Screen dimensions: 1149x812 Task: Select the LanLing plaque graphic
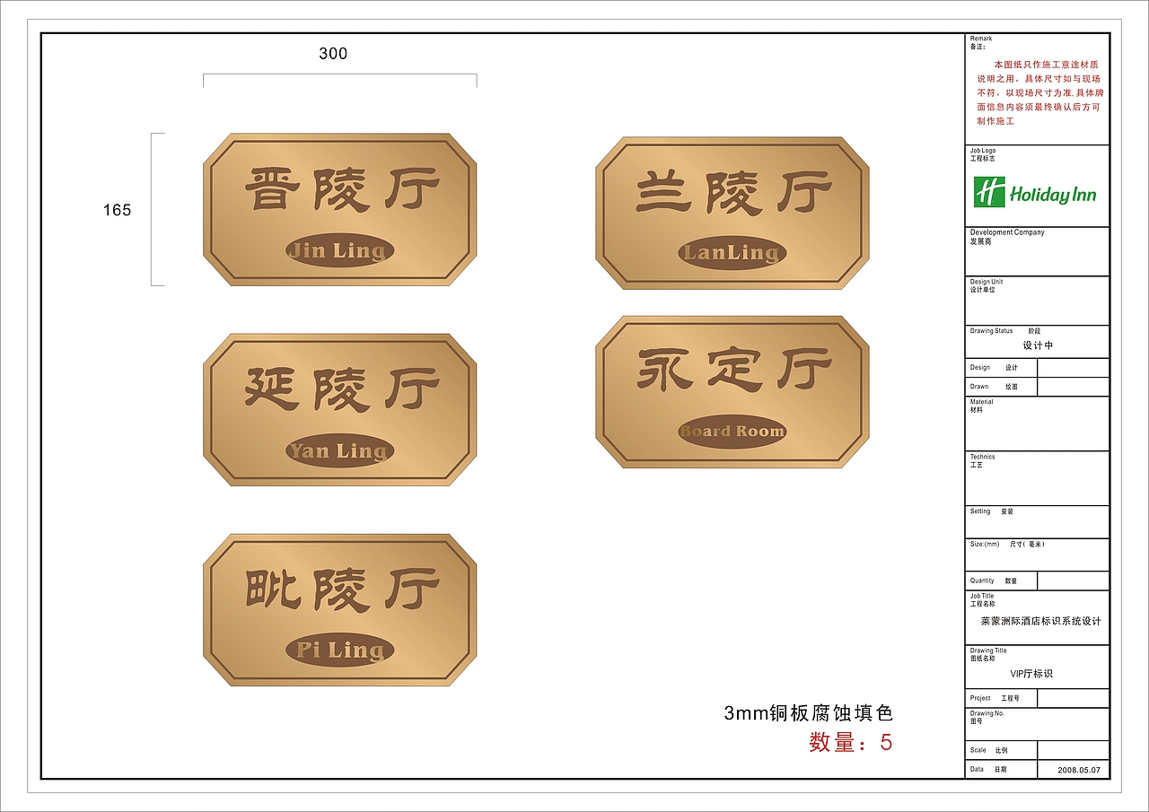pos(732,211)
